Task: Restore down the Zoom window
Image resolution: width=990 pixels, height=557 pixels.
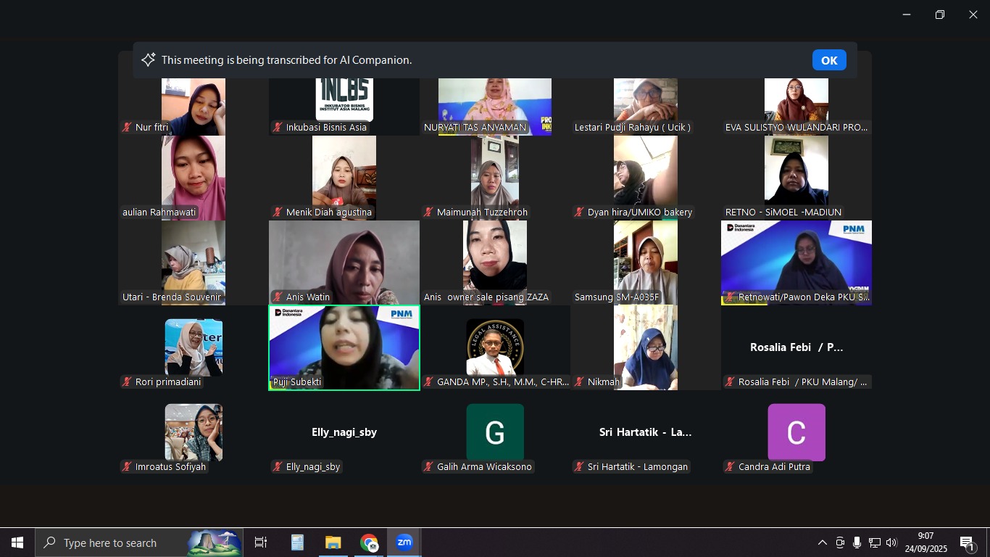Action: click(939, 15)
